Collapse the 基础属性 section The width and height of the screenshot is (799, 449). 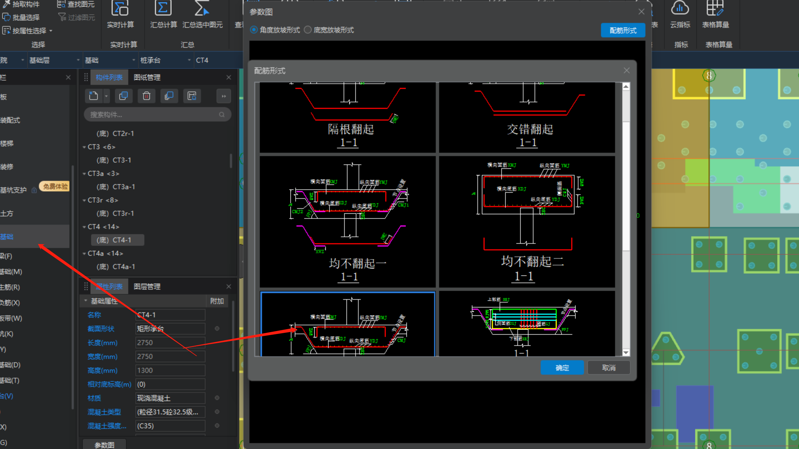(85, 301)
